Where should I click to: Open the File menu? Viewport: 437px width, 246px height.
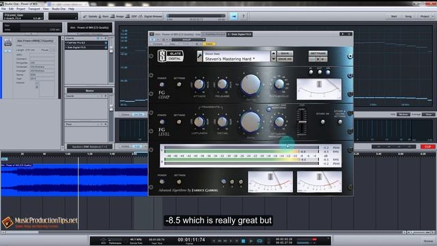(3, 9)
